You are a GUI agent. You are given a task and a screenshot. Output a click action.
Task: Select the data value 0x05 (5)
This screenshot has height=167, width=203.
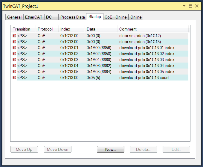(x=93, y=78)
